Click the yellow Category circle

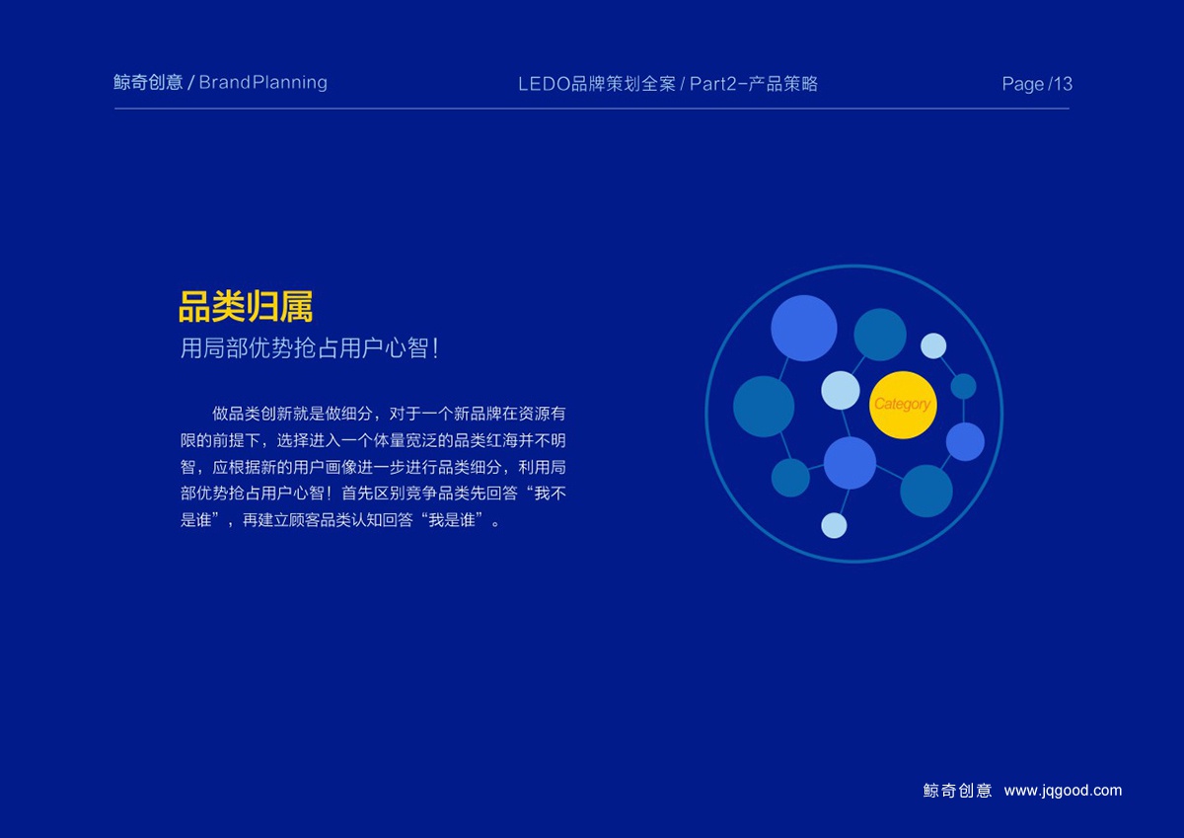(x=902, y=405)
